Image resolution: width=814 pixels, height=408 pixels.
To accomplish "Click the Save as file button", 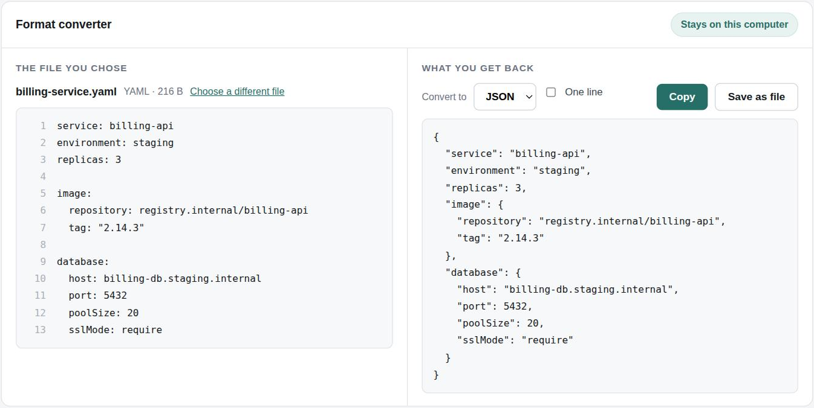I will pos(756,97).
